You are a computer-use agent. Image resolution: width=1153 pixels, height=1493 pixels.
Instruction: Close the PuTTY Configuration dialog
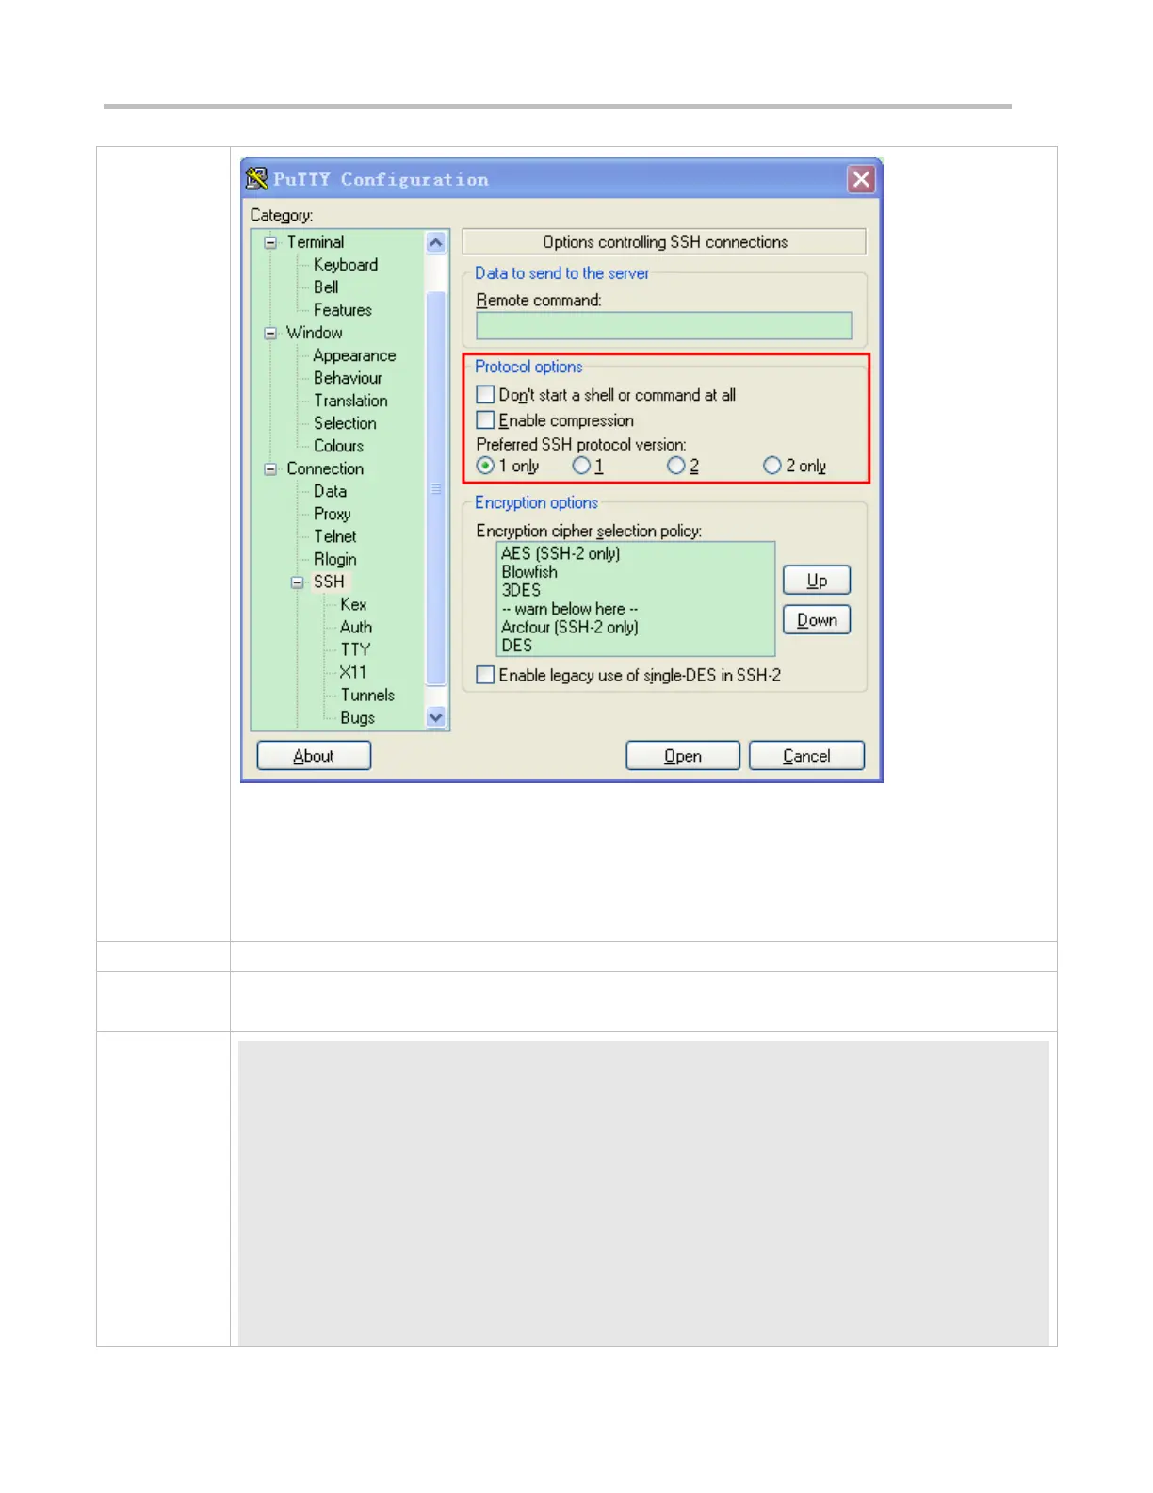[x=861, y=179]
